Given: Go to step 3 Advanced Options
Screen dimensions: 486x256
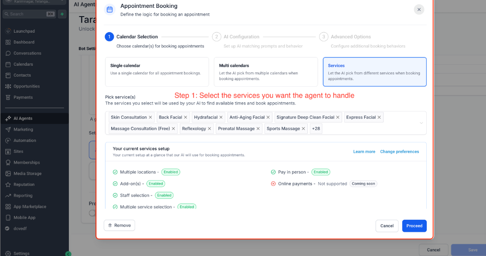Looking at the screenshot, I should point(350,37).
